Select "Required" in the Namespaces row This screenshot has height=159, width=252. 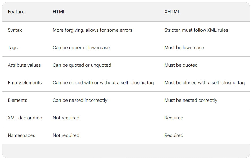tap(174, 135)
